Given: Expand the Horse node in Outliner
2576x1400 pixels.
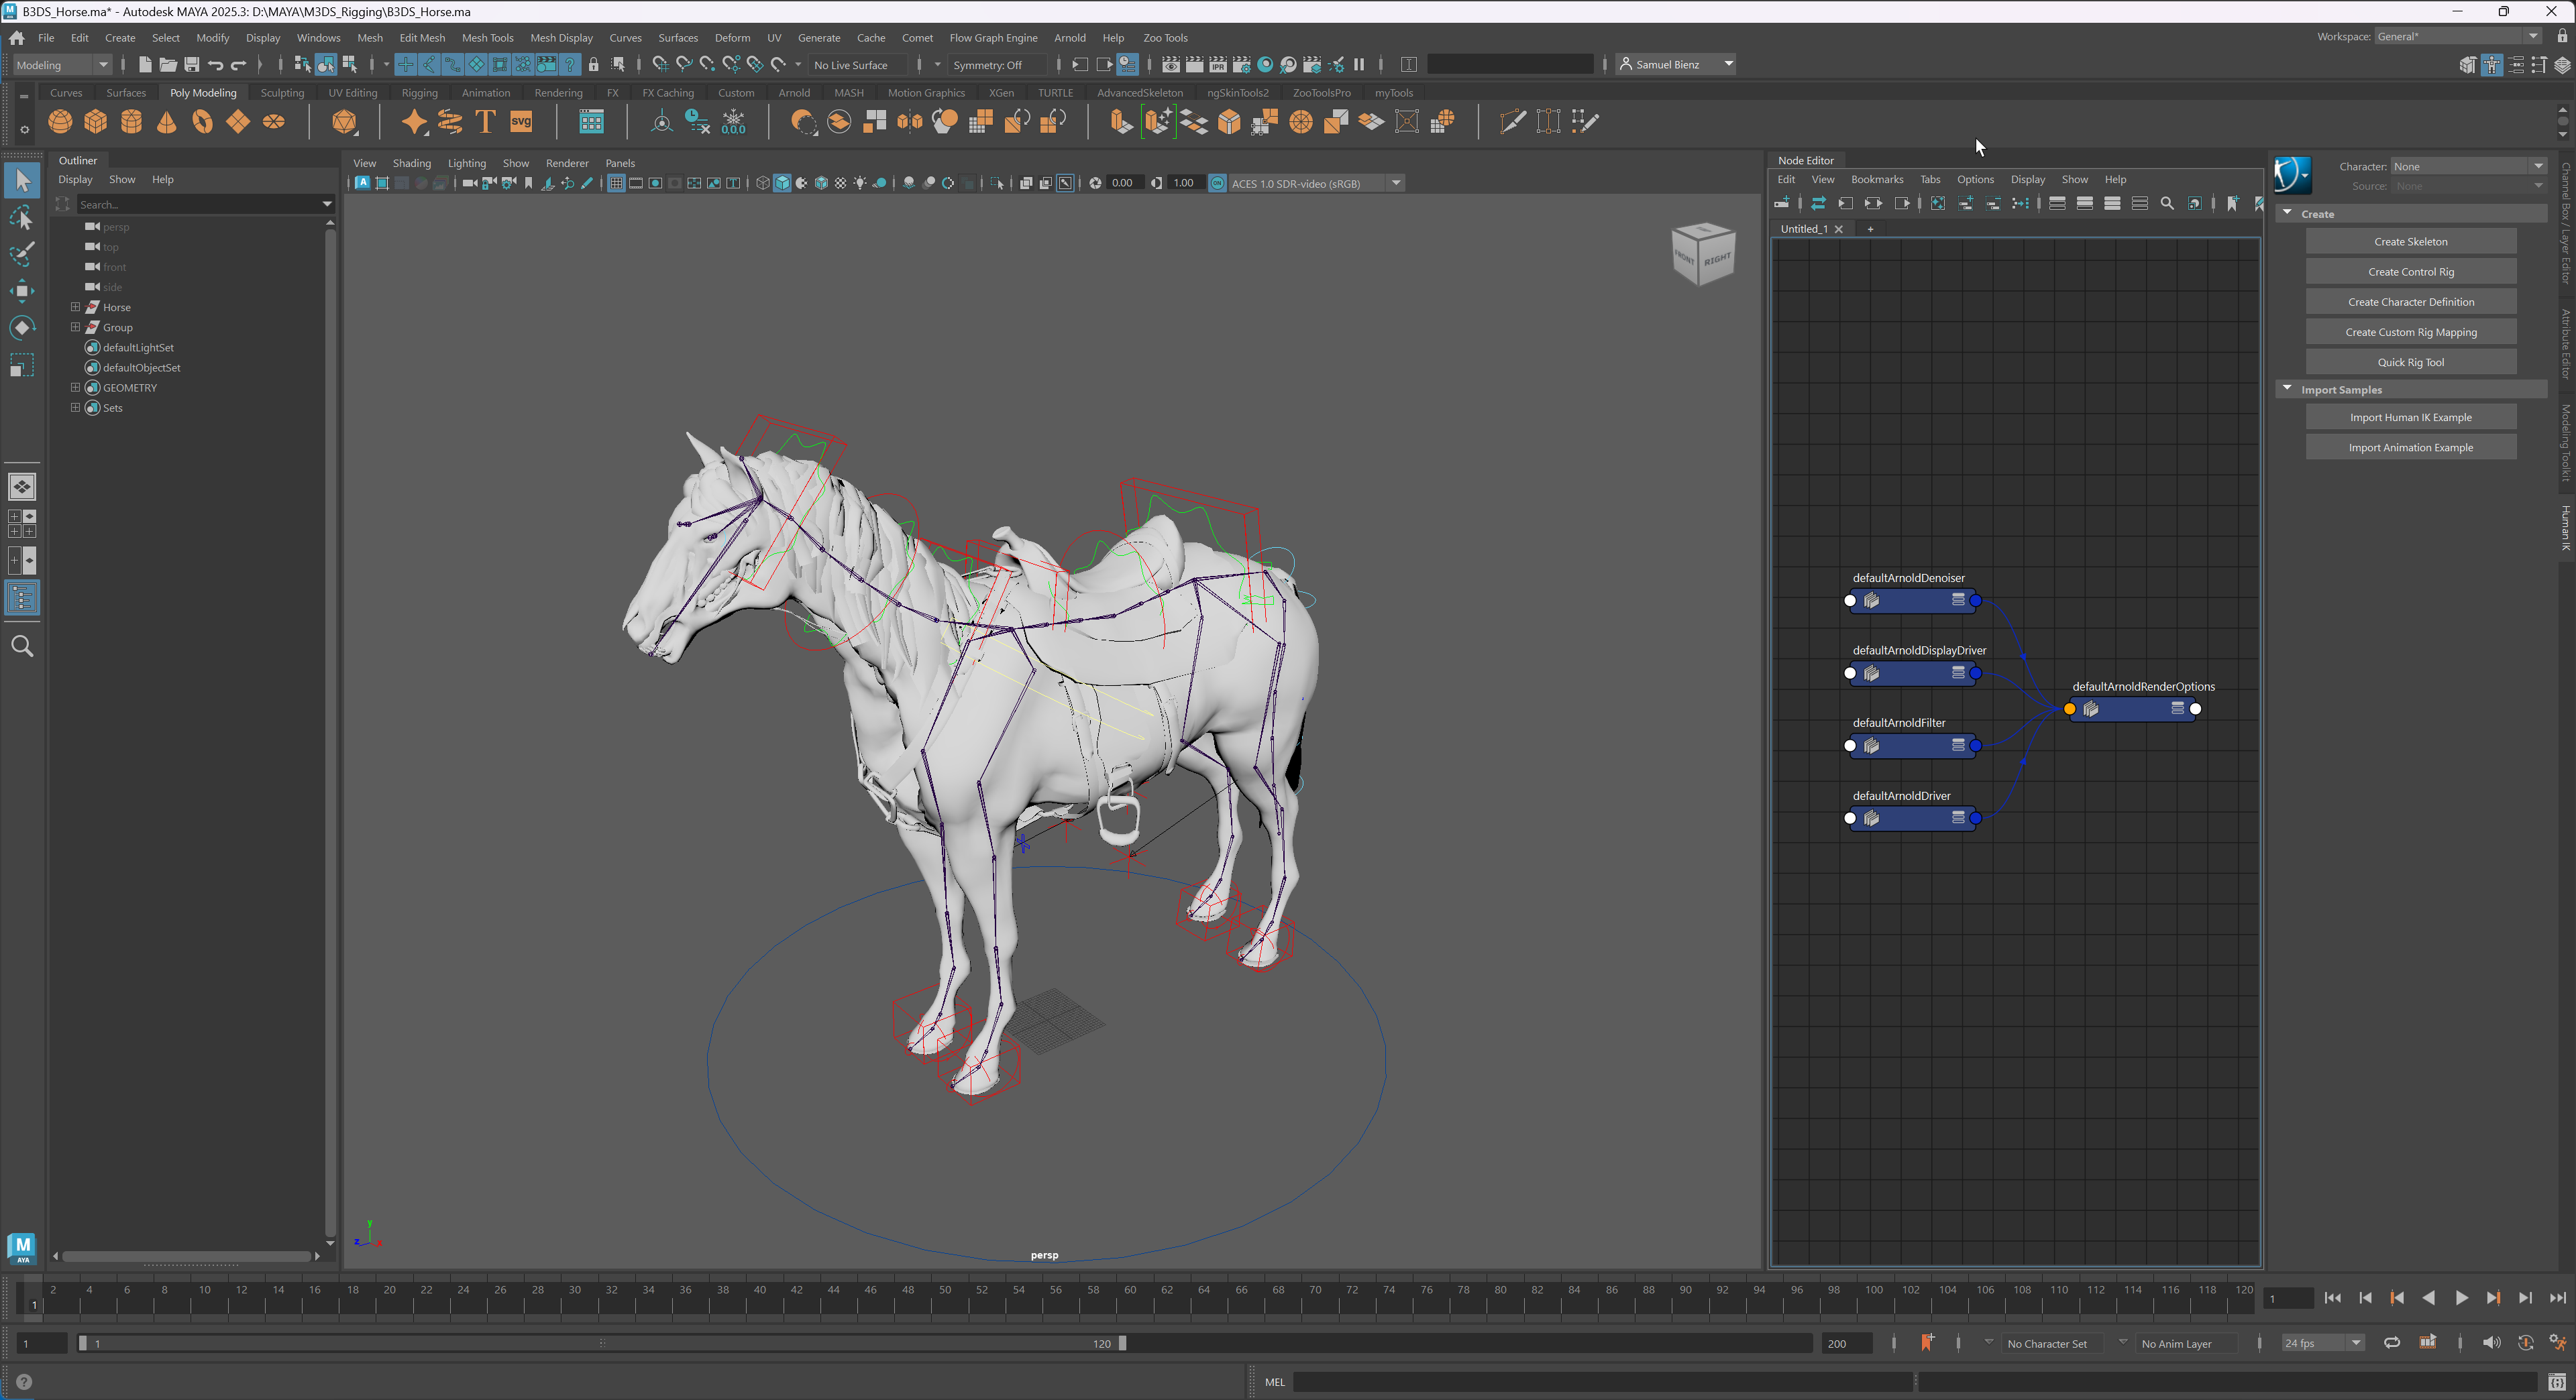Looking at the screenshot, I should pos(75,307).
